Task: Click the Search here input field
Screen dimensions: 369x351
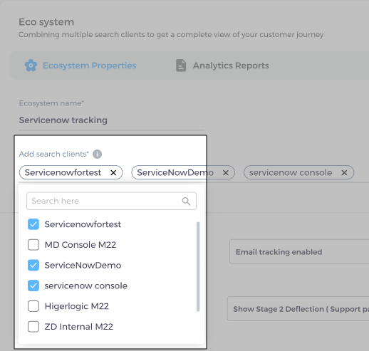Action: click(111, 201)
